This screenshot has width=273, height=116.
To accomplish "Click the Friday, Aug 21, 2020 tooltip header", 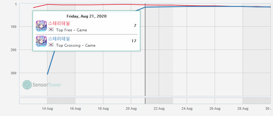I will point(87,16).
